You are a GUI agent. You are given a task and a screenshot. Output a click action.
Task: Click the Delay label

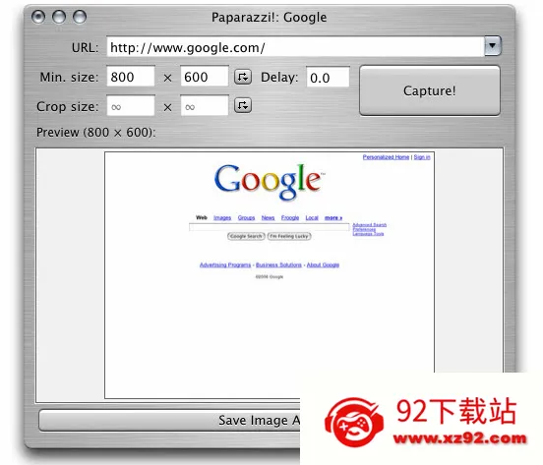279,77
